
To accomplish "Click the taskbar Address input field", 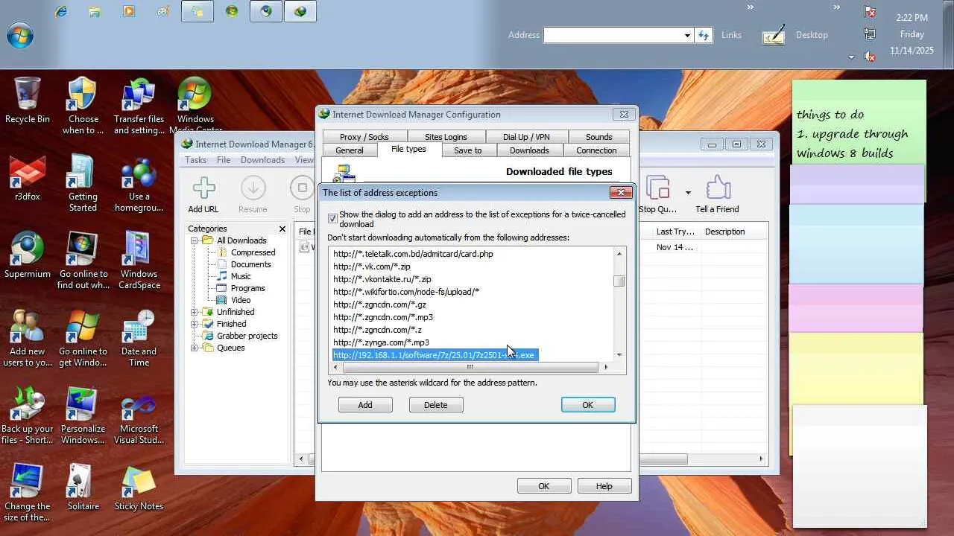I will point(613,35).
